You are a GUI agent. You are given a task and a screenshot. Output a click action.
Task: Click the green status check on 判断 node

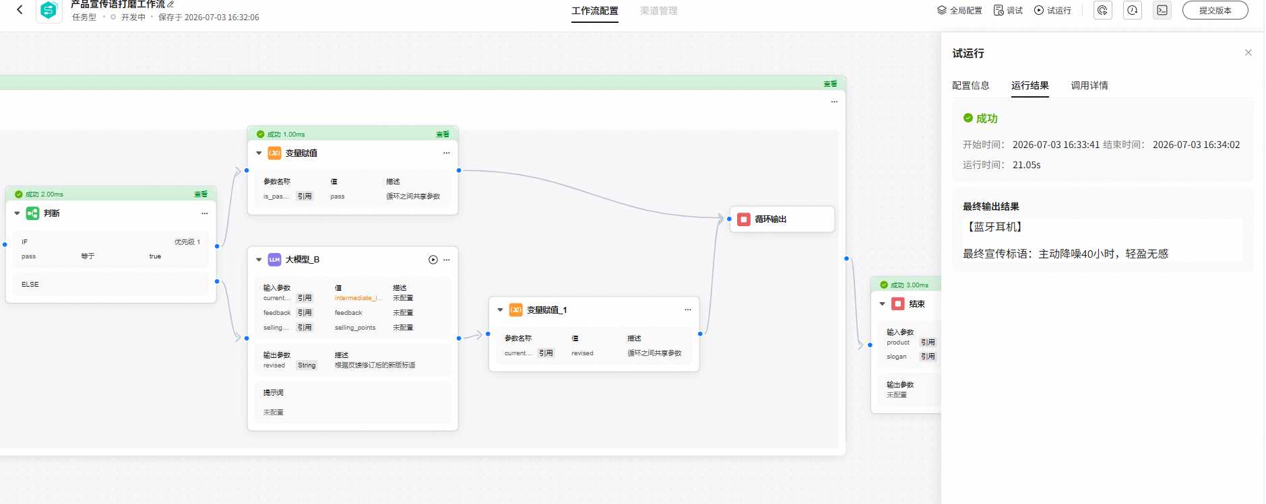(x=19, y=194)
